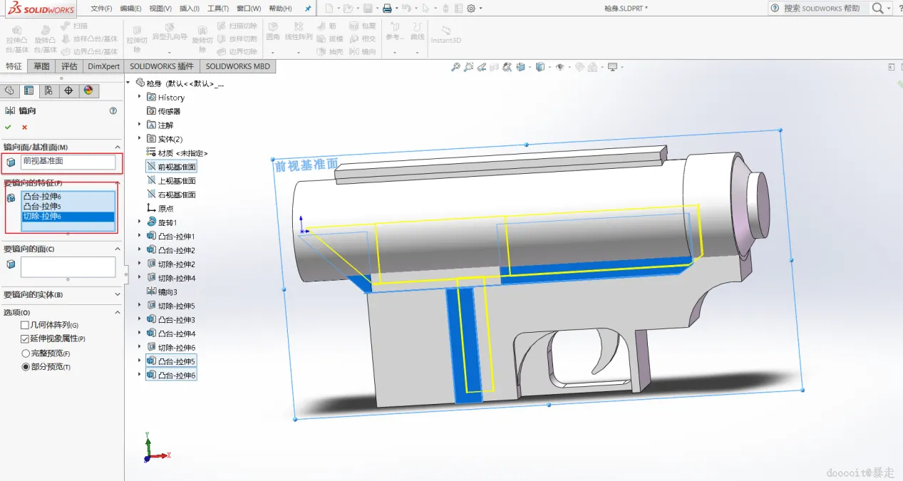This screenshot has width=903, height=481.
Task: Click the zoom to fit magnifier icon
Action: point(455,67)
